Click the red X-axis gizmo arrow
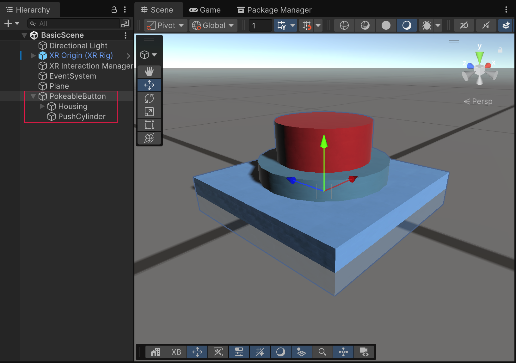The width and height of the screenshot is (516, 363). point(353,179)
